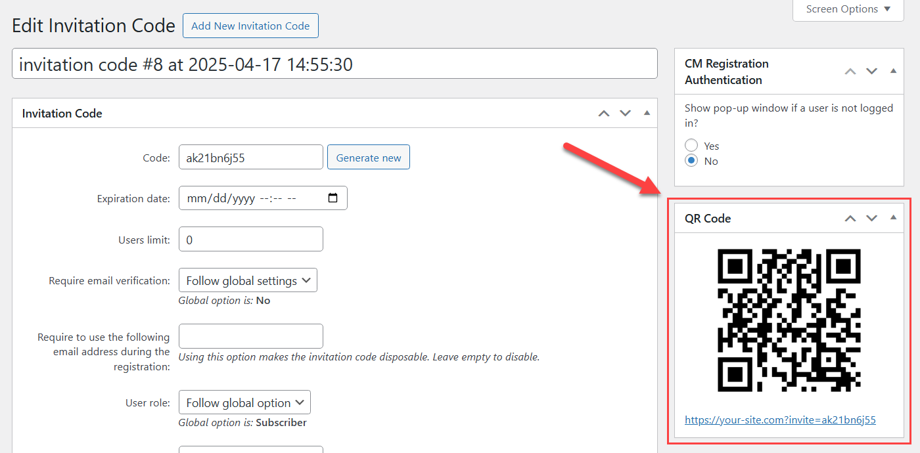Click required email address input field
This screenshot has height=453, width=920.
pyautogui.click(x=251, y=336)
